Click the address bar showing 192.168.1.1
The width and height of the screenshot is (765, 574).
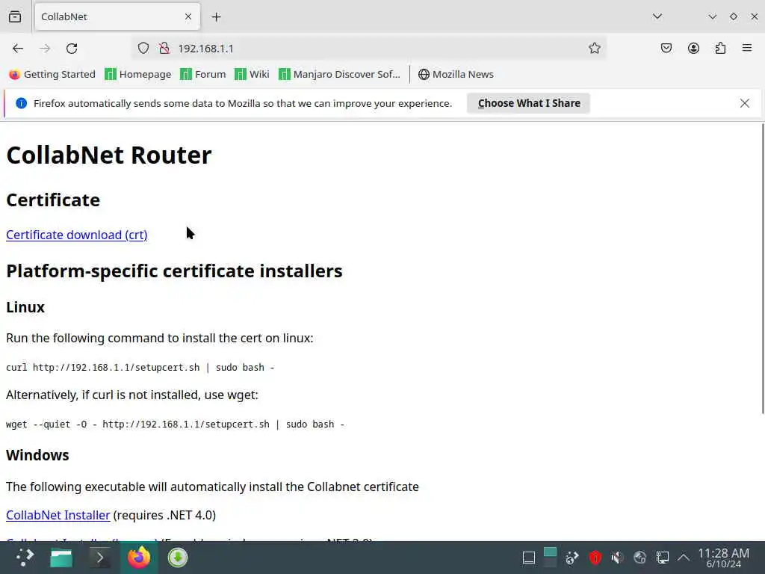[369, 49]
